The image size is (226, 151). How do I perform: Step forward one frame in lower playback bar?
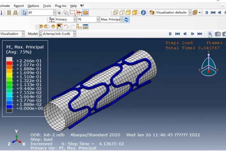pos(192,34)
